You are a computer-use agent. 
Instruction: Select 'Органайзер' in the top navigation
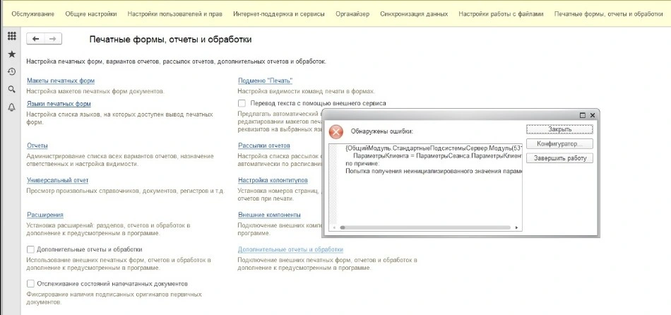click(x=352, y=14)
